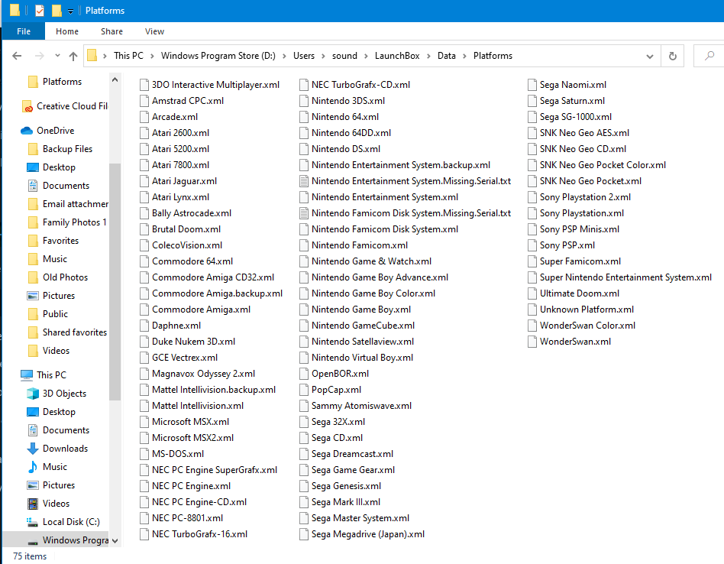
Task: Go up one folder level
Action: [x=73, y=56]
